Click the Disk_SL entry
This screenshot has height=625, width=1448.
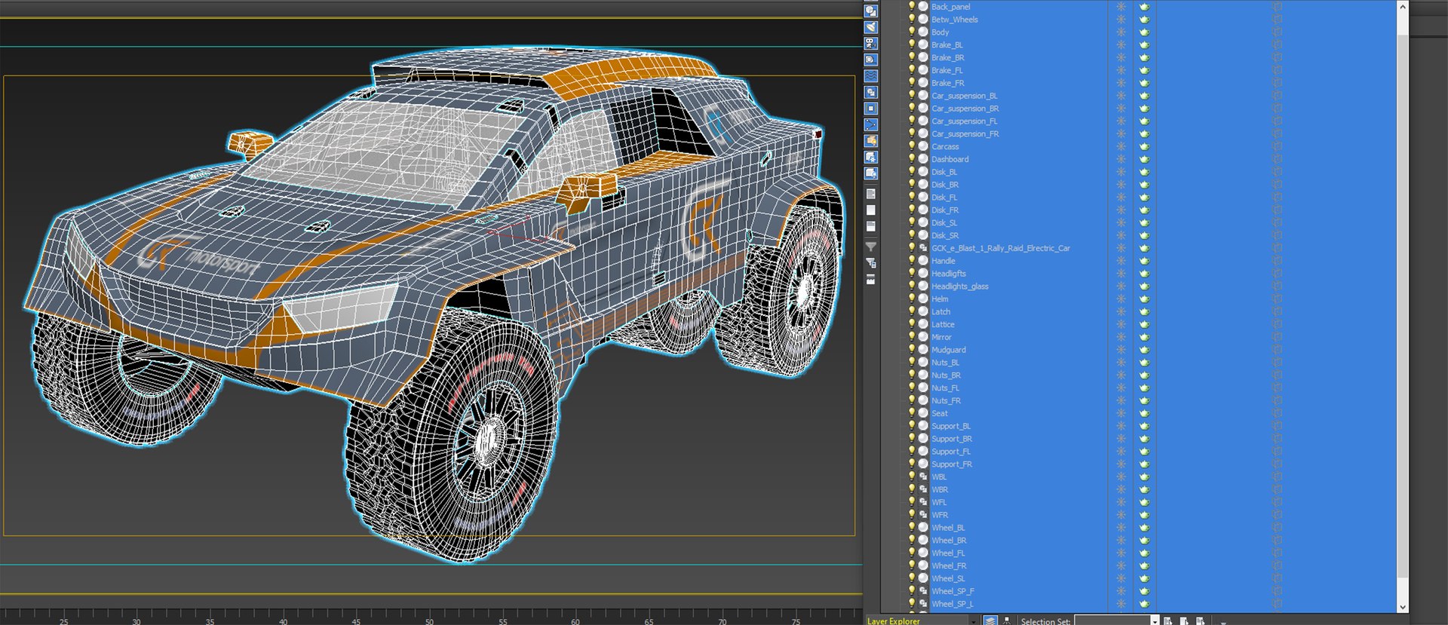[x=944, y=223]
